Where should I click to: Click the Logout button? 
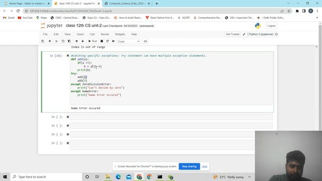point(271,26)
